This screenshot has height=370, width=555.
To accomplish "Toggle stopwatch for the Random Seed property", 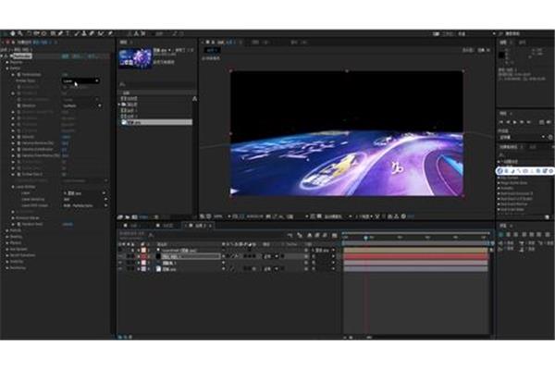I will [19, 224].
